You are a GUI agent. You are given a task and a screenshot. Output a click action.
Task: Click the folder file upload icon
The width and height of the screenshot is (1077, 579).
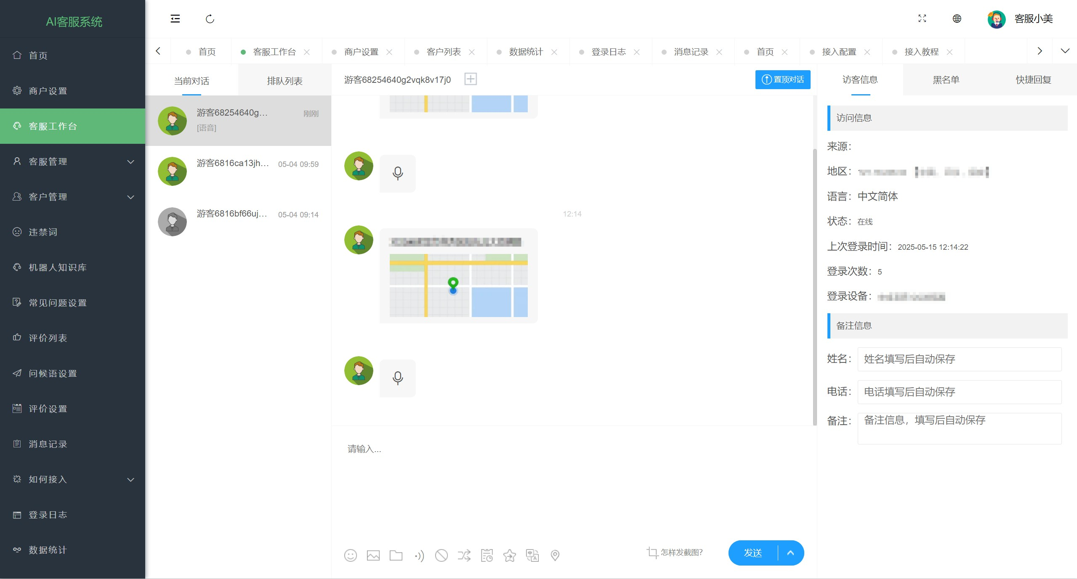pyautogui.click(x=396, y=555)
